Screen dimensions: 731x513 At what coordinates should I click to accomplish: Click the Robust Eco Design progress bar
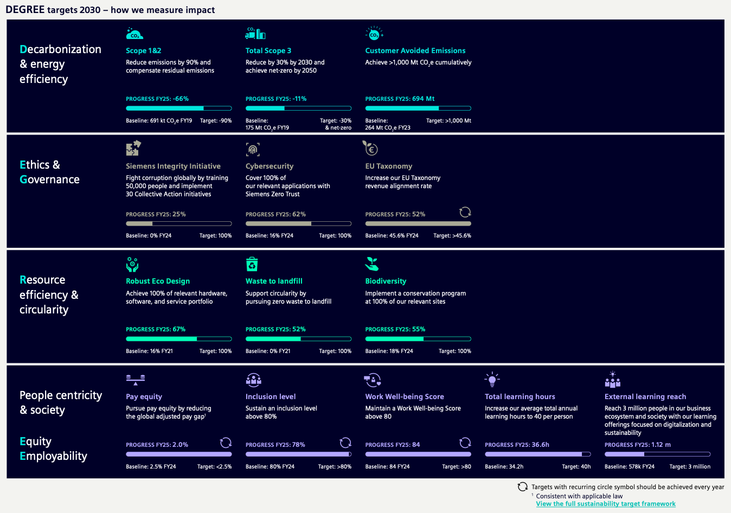pos(179,339)
